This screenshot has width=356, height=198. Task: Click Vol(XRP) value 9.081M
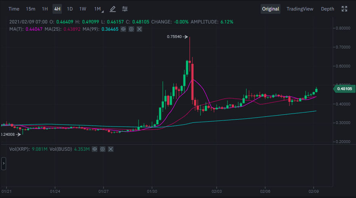click(40, 149)
